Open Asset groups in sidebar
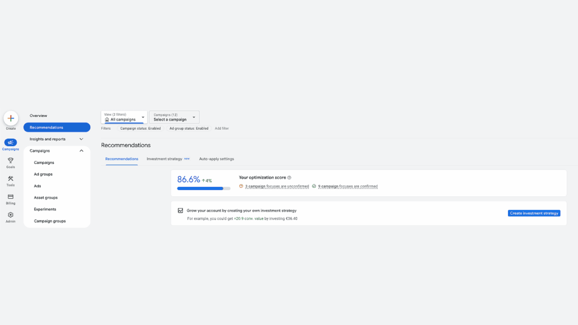This screenshot has height=325, width=578. coord(46,197)
